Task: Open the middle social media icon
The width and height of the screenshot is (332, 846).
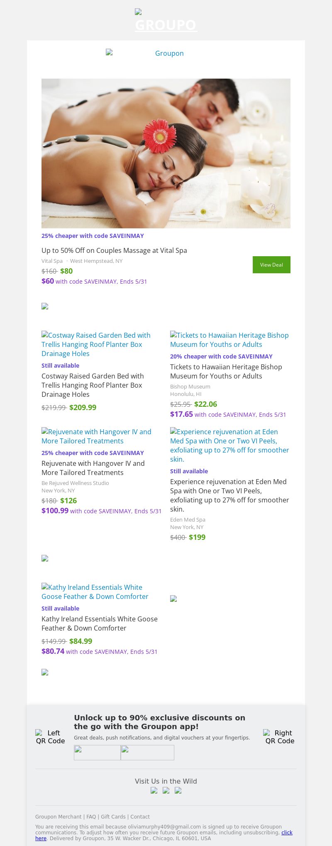Action: click(x=166, y=791)
